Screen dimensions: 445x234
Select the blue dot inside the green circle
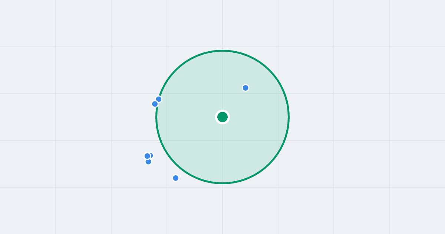(x=245, y=88)
